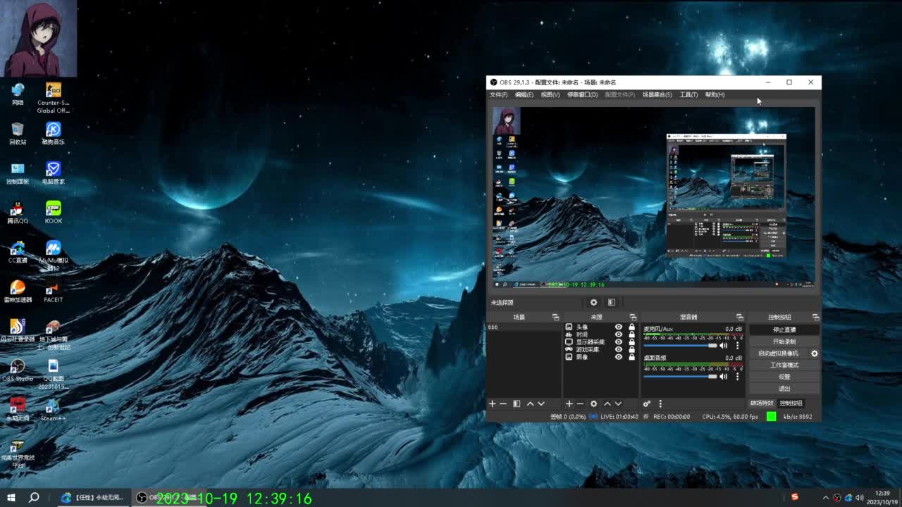This screenshot has height=507, width=902.
Task: Unlock the 时间 source lock icon
Action: coord(631,334)
